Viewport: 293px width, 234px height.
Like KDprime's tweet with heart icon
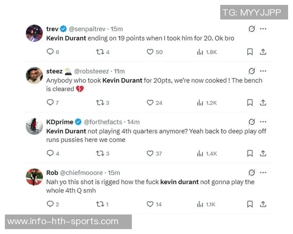(x=150, y=153)
